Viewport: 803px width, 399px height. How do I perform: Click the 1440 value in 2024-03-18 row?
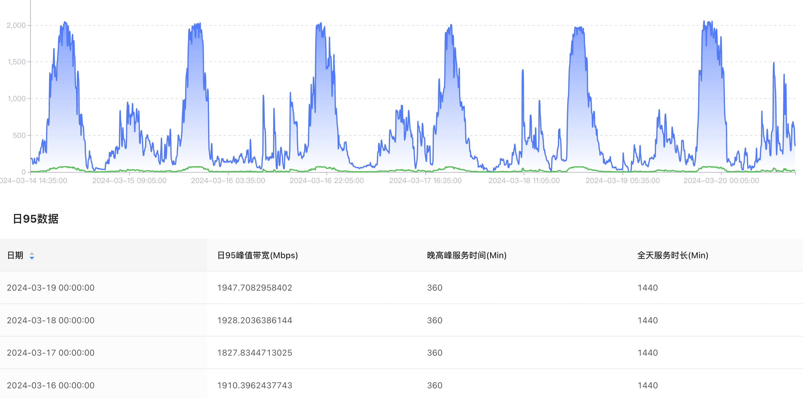tap(648, 321)
